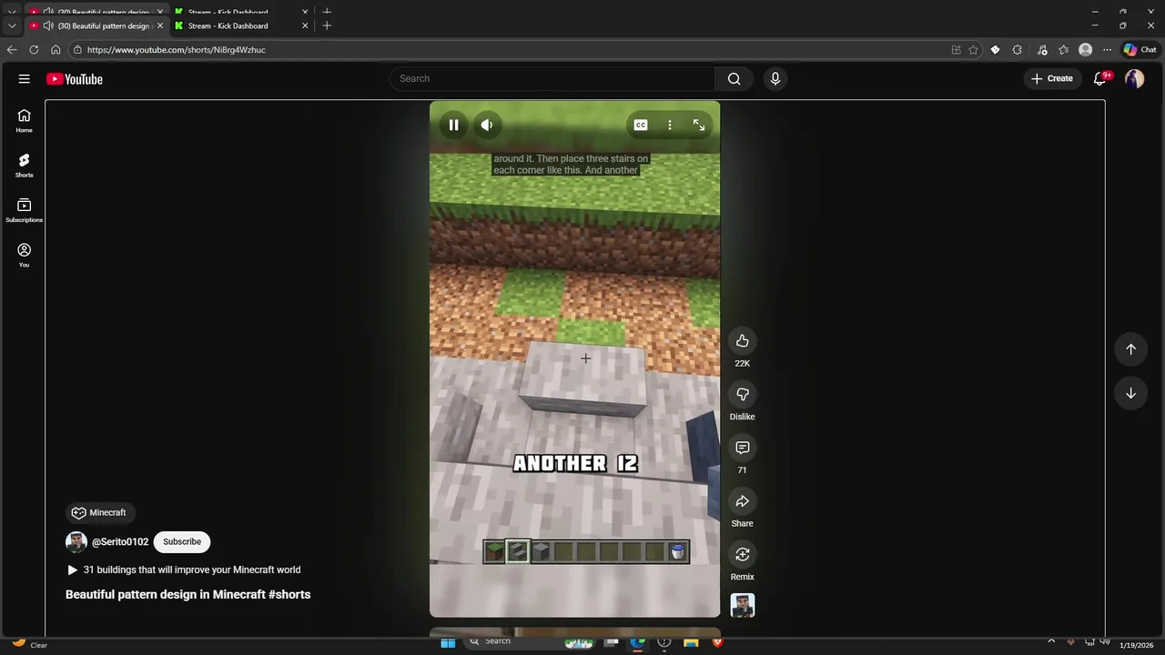Go to the browser home page
This screenshot has height=655, width=1165.
tap(56, 50)
